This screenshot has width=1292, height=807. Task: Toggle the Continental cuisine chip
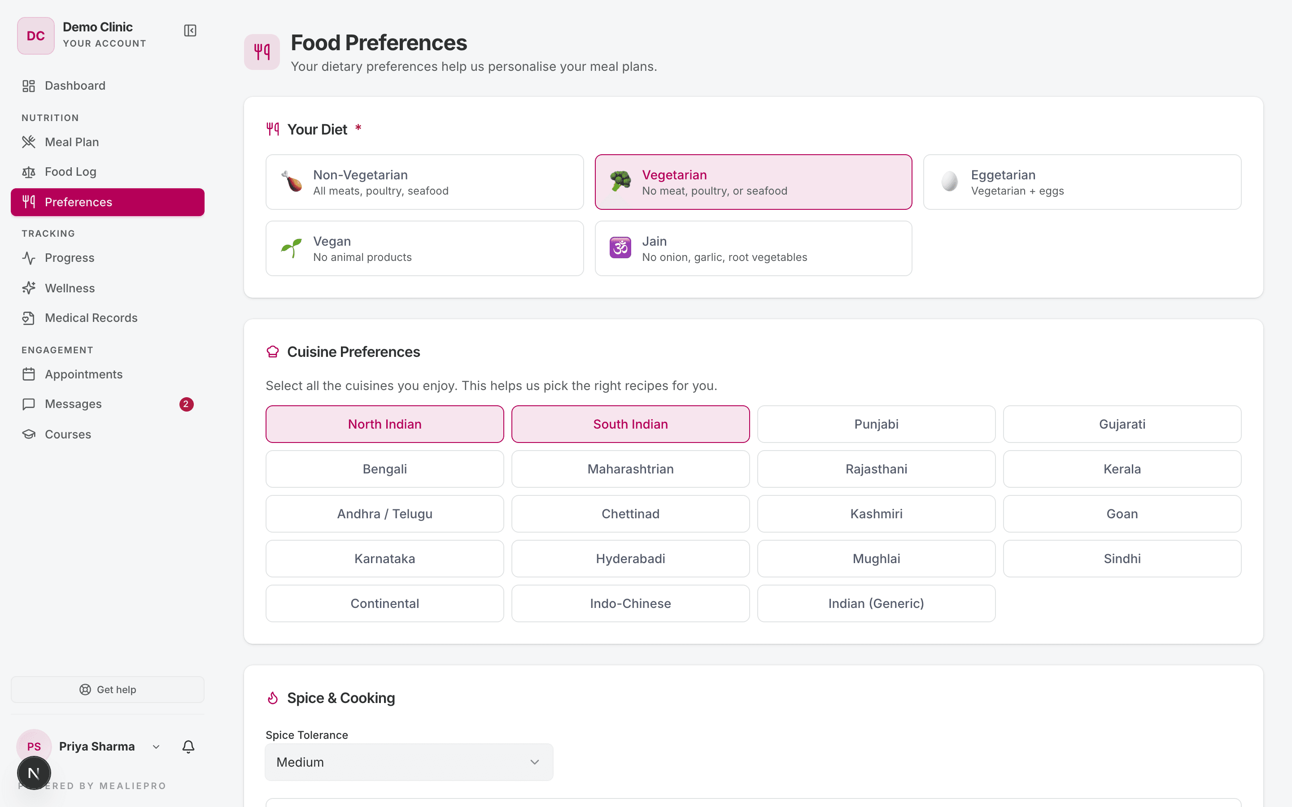coord(385,603)
